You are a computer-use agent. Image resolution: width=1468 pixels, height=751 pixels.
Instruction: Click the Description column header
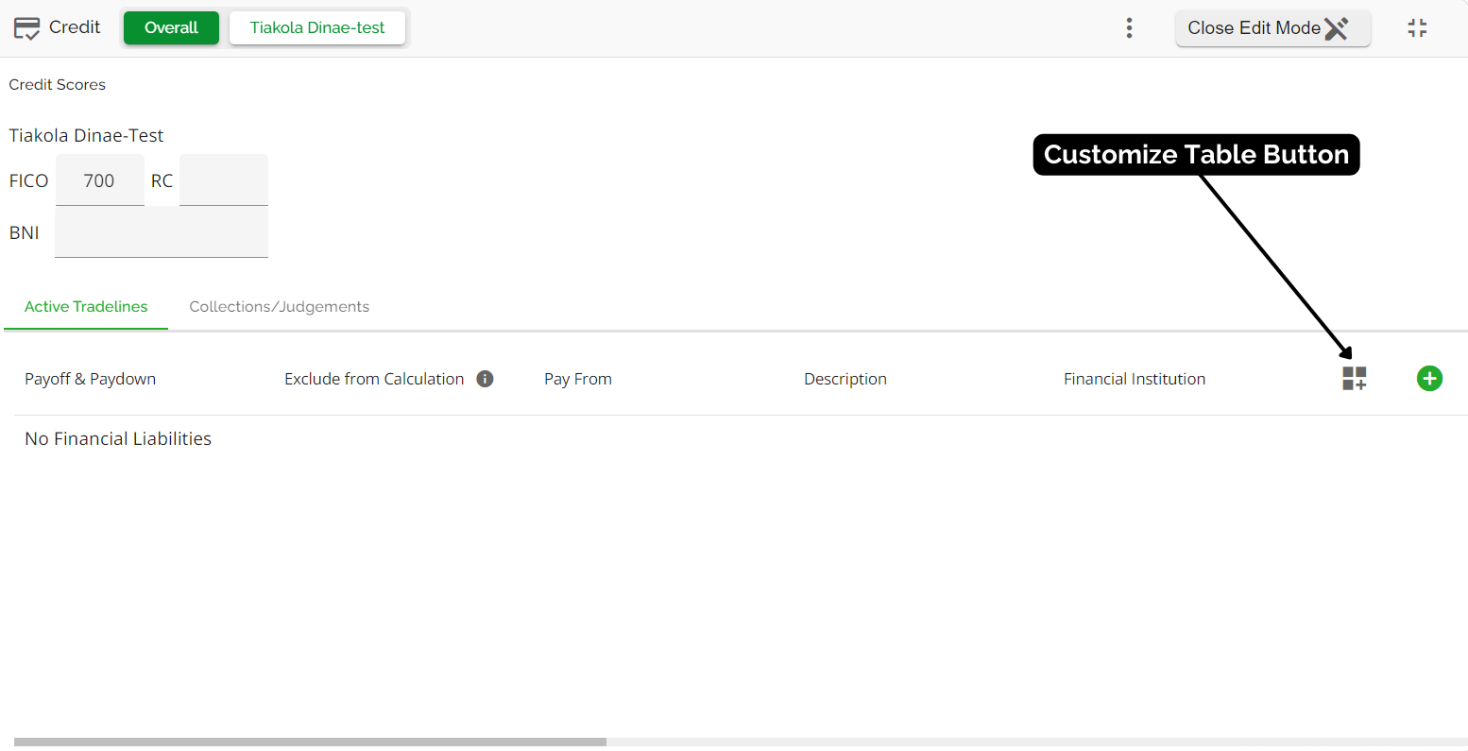[845, 379]
